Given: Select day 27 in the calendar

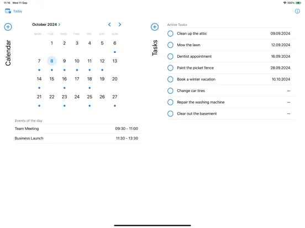Looking at the screenshot, I should click(115, 97).
